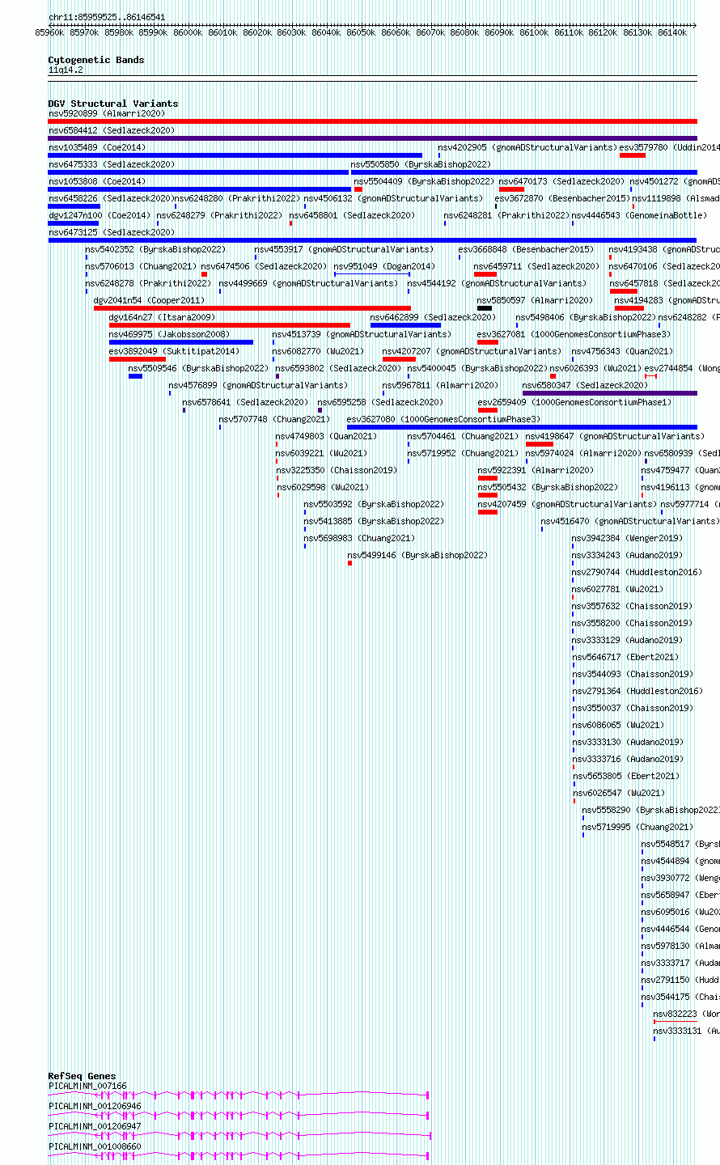Click the red bar under esv3579780
The height and width of the screenshot is (1165, 720).
(x=633, y=155)
